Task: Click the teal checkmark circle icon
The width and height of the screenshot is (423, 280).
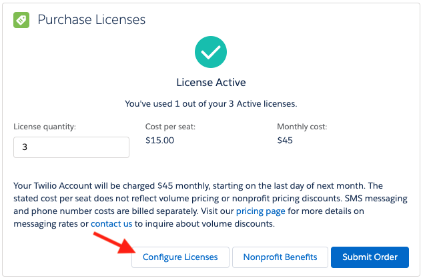Action: pos(211,53)
